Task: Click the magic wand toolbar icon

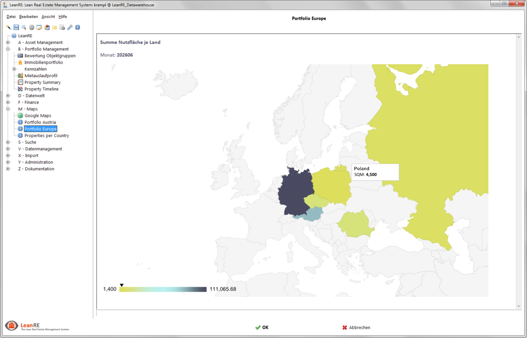Action: pos(8,27)
